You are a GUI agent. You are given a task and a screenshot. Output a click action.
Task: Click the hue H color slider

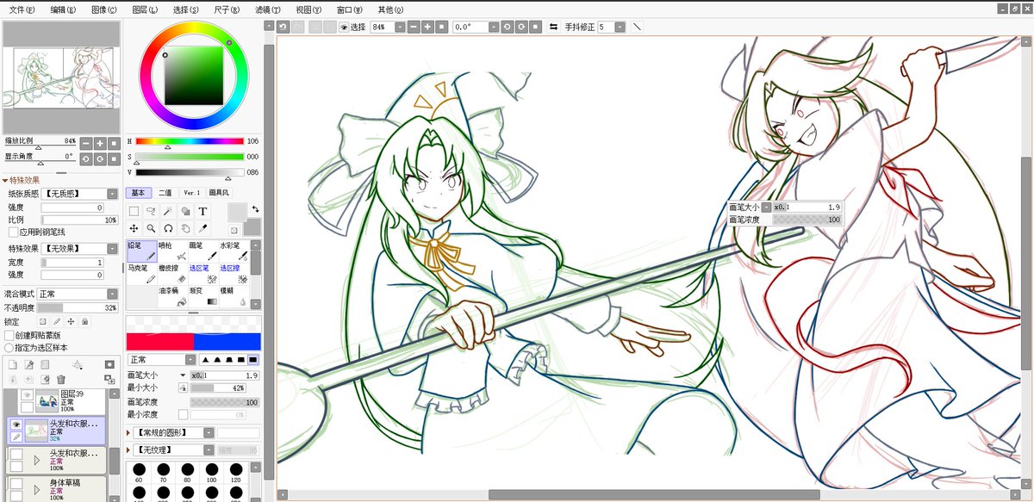coord(190,141)
